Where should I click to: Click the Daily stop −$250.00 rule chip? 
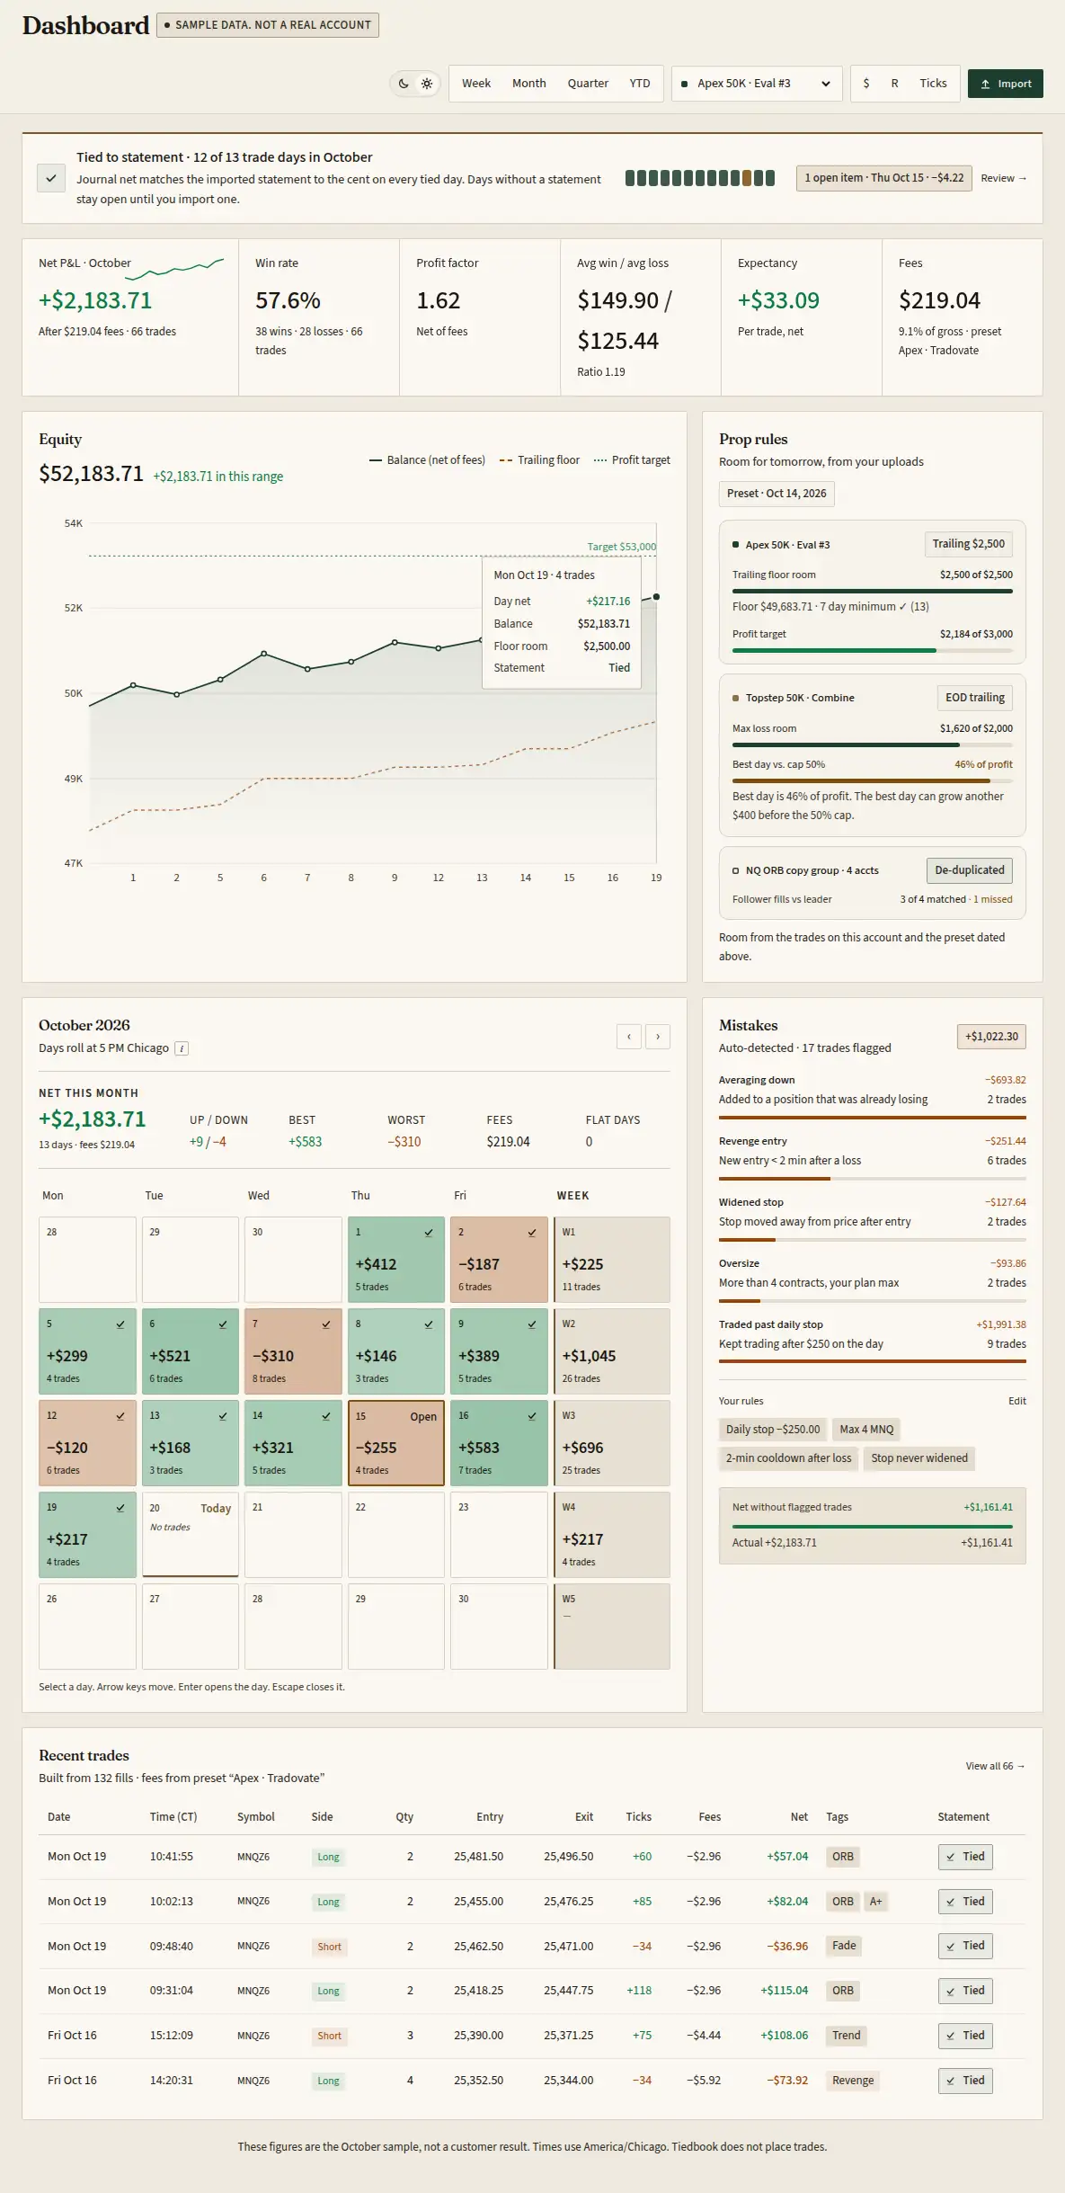click(773, 1430)
